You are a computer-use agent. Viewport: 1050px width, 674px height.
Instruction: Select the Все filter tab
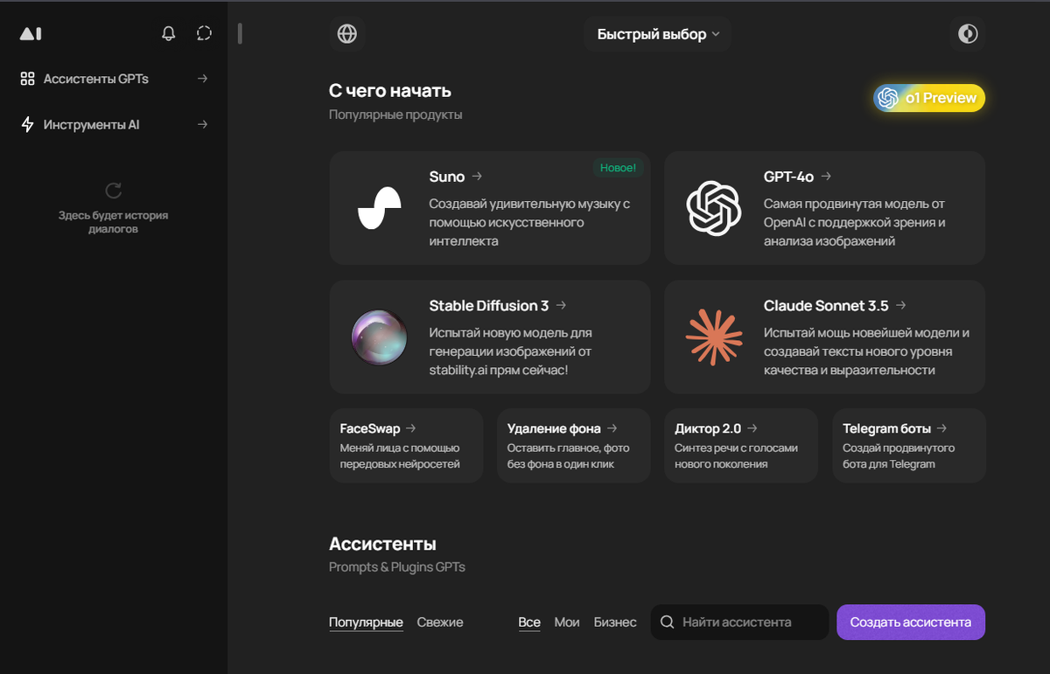[x=529, y=622]
